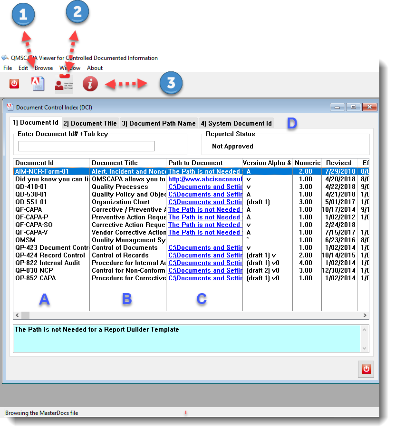395x433 pixels.
Task: Open the Browse menu
Action: tap(43, 68)
